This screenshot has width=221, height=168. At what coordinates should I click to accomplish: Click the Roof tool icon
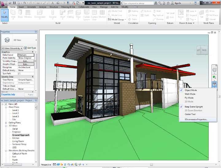(x=62, y=13)
